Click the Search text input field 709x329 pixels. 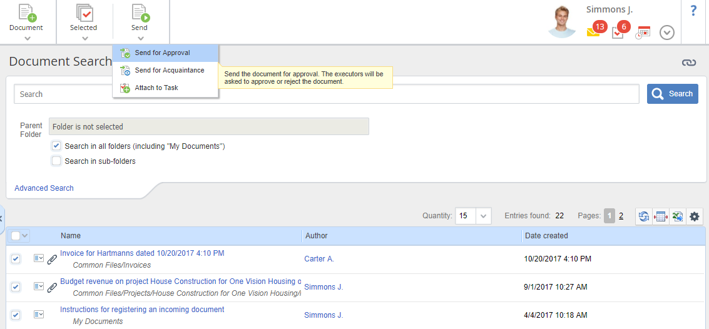(x=325, y=94)
